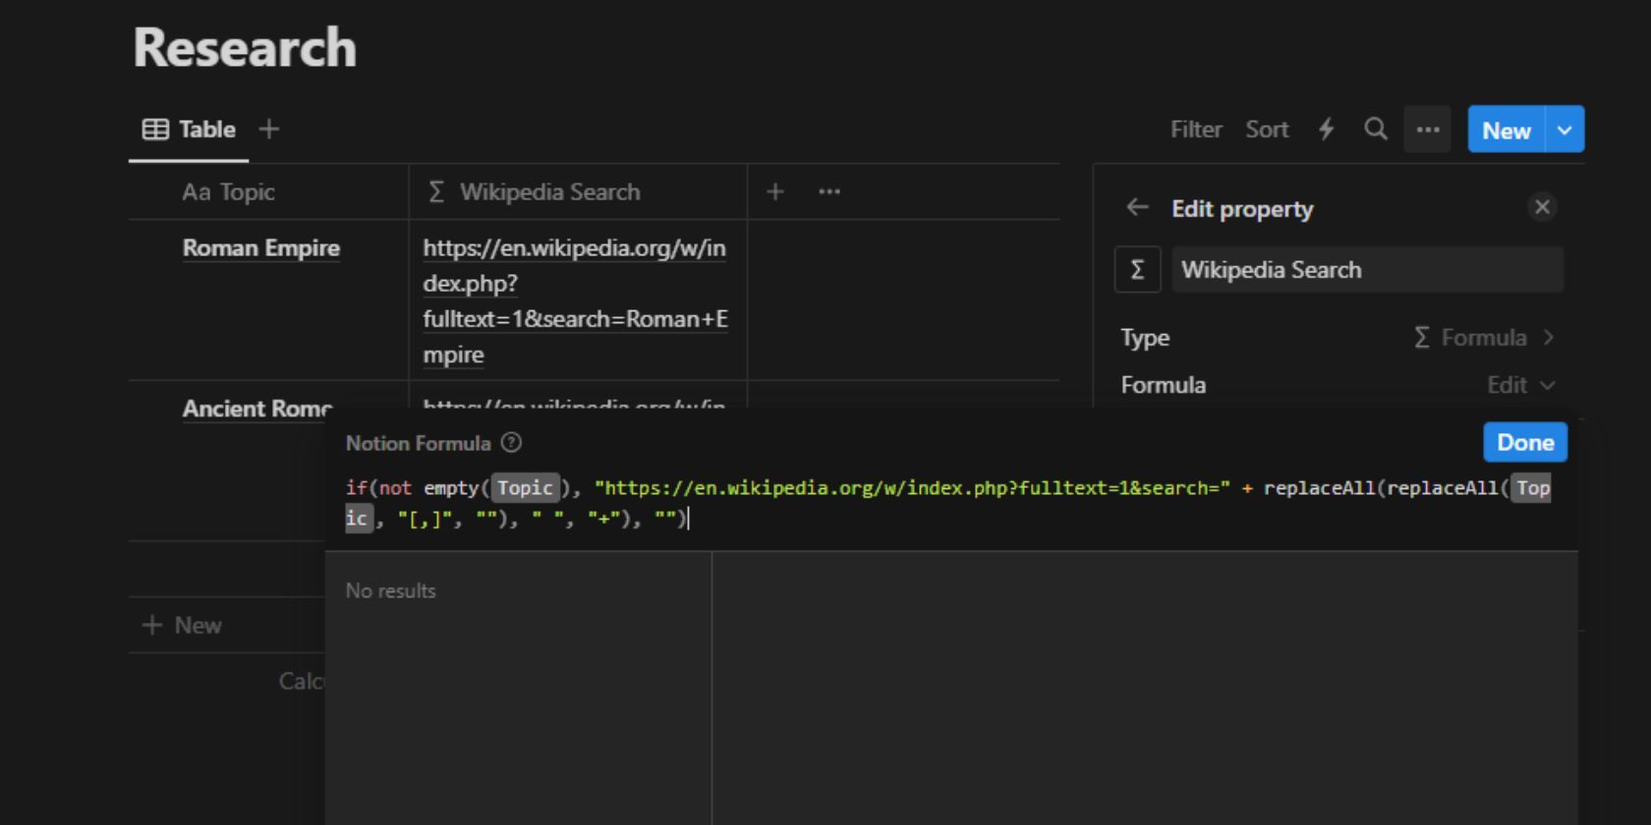
Task: Open the Filter menu
Action: [1195, 130]
